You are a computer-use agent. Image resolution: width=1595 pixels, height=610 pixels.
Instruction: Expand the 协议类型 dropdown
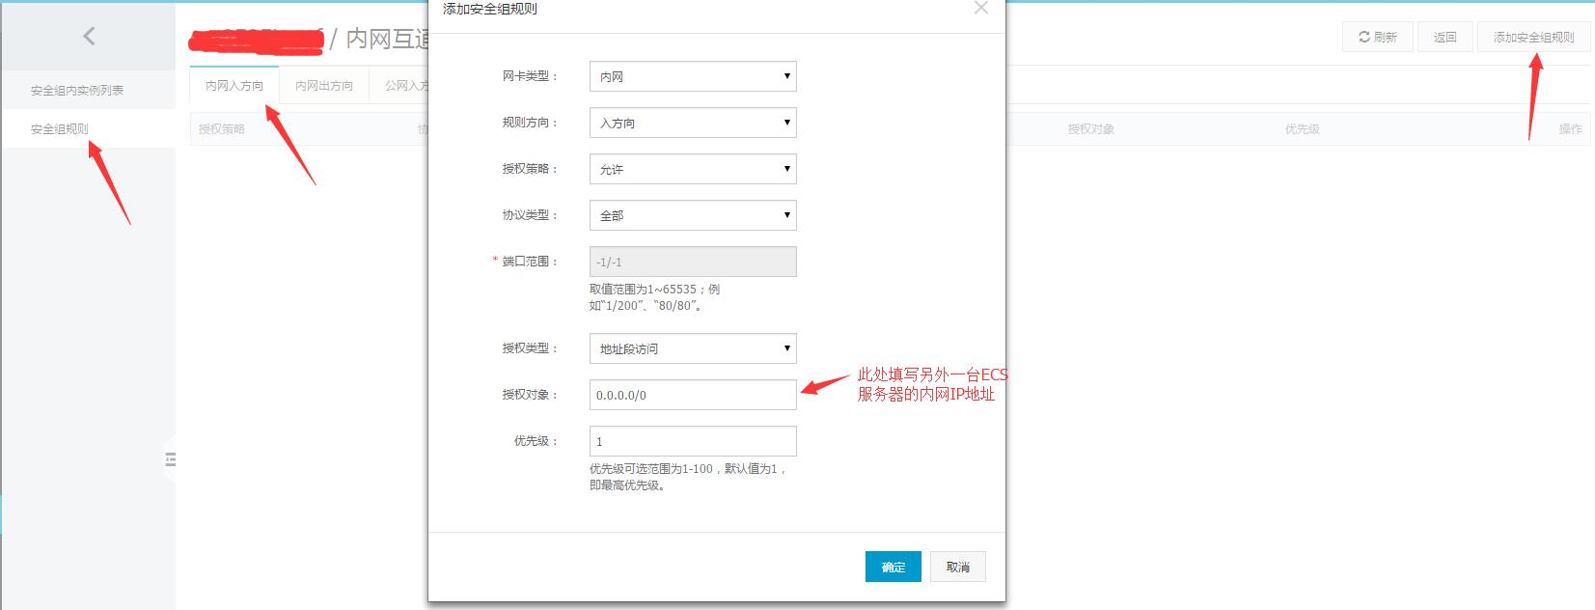point(692,215)
